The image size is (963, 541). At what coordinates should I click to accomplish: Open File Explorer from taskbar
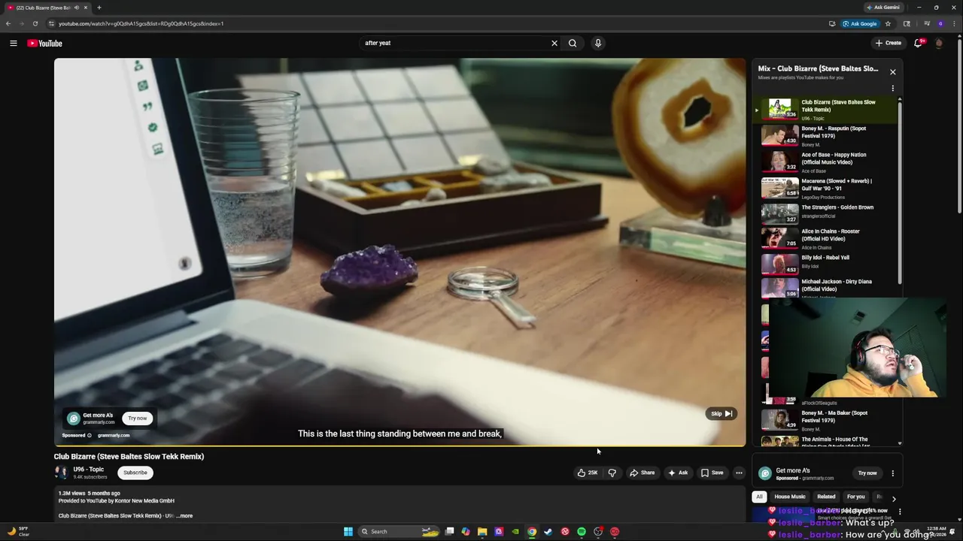(482, 531)
